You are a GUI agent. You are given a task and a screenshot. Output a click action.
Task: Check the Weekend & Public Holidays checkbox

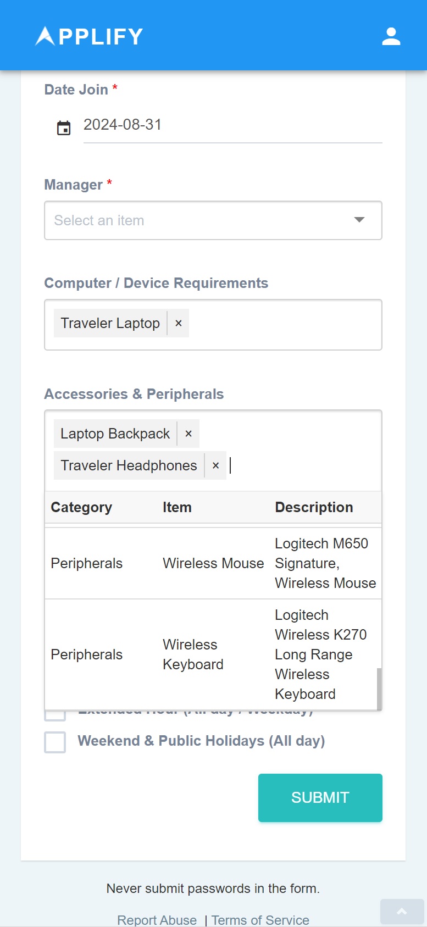[55, 742]
